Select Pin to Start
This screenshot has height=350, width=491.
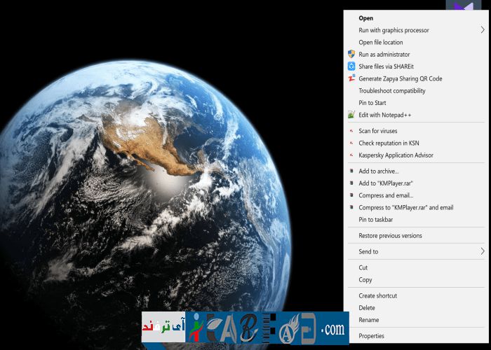tap(372, 103)
